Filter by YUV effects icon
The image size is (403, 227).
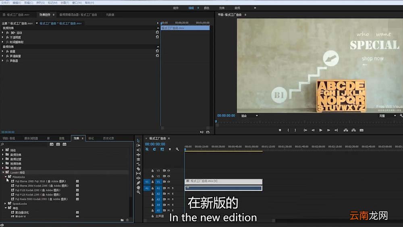click(x=64, y=144)
